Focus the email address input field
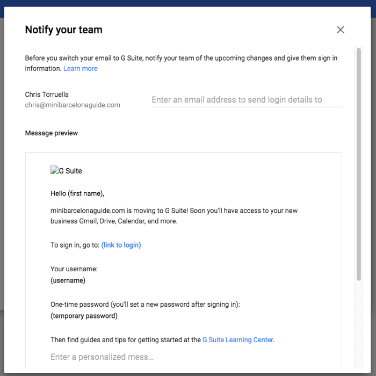This screenshot has width=376, height=376. tap(246, 100)
